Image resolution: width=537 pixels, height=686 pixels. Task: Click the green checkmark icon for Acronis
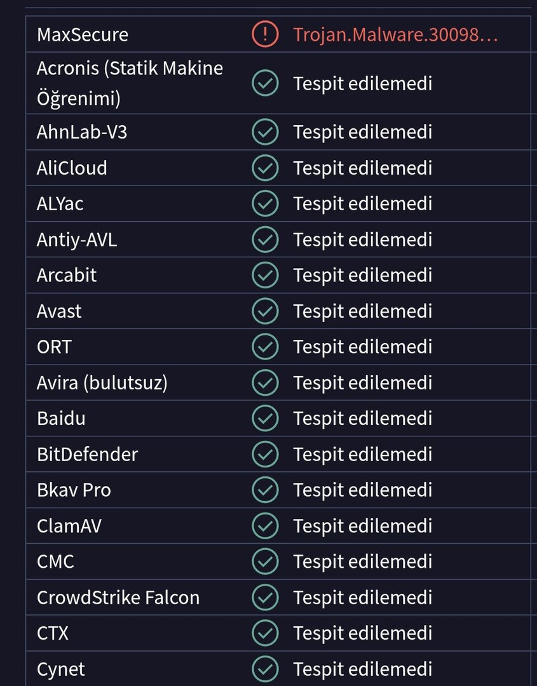click(265, 83)
